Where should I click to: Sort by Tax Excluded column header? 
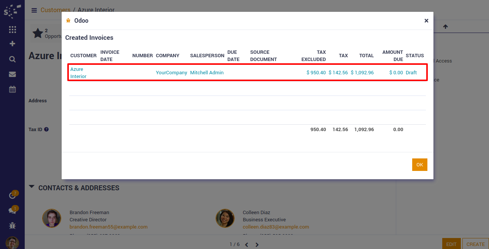tap(314, 56)
